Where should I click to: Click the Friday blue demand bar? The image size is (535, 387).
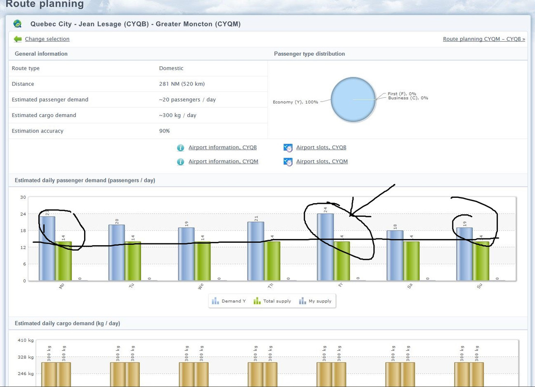point(325,247)
